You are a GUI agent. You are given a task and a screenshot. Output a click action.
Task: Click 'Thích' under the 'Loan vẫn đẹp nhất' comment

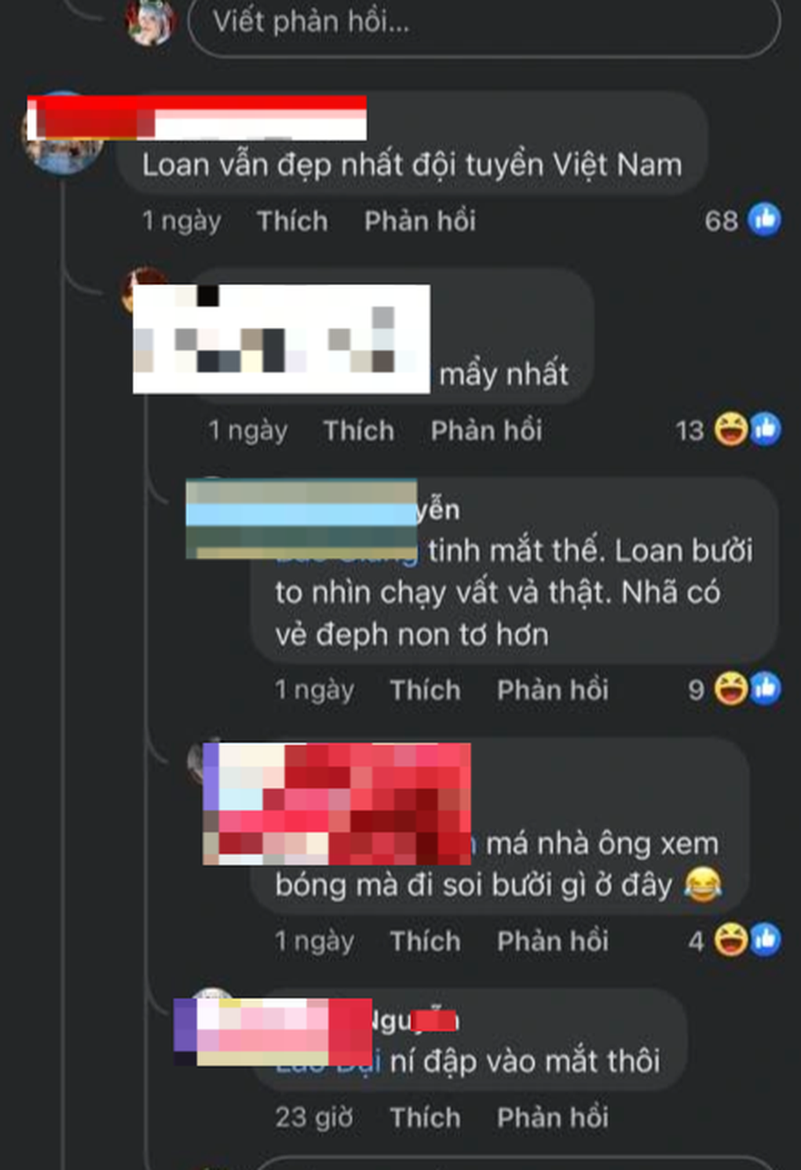click(292, 221)
